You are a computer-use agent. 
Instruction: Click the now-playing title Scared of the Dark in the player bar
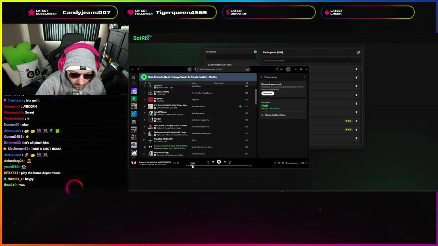point(155,162)
